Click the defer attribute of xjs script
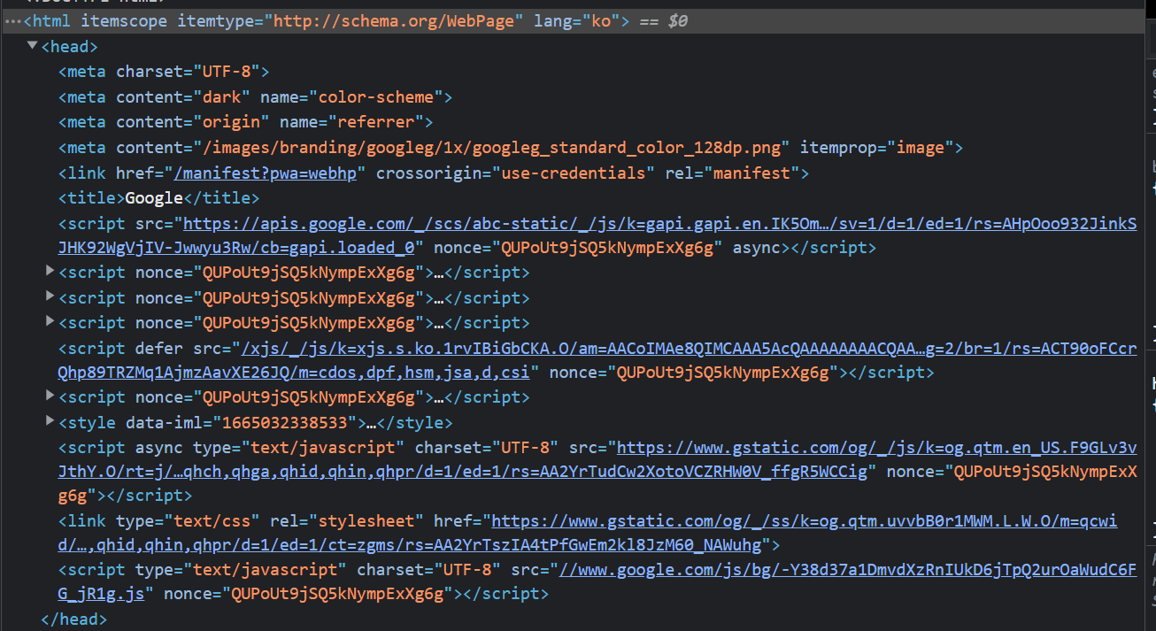 coord(159,348)
